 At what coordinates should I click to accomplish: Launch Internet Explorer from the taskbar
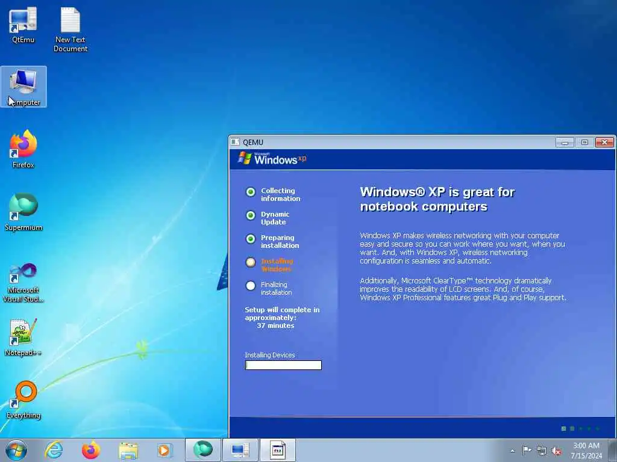pos(54,450)
